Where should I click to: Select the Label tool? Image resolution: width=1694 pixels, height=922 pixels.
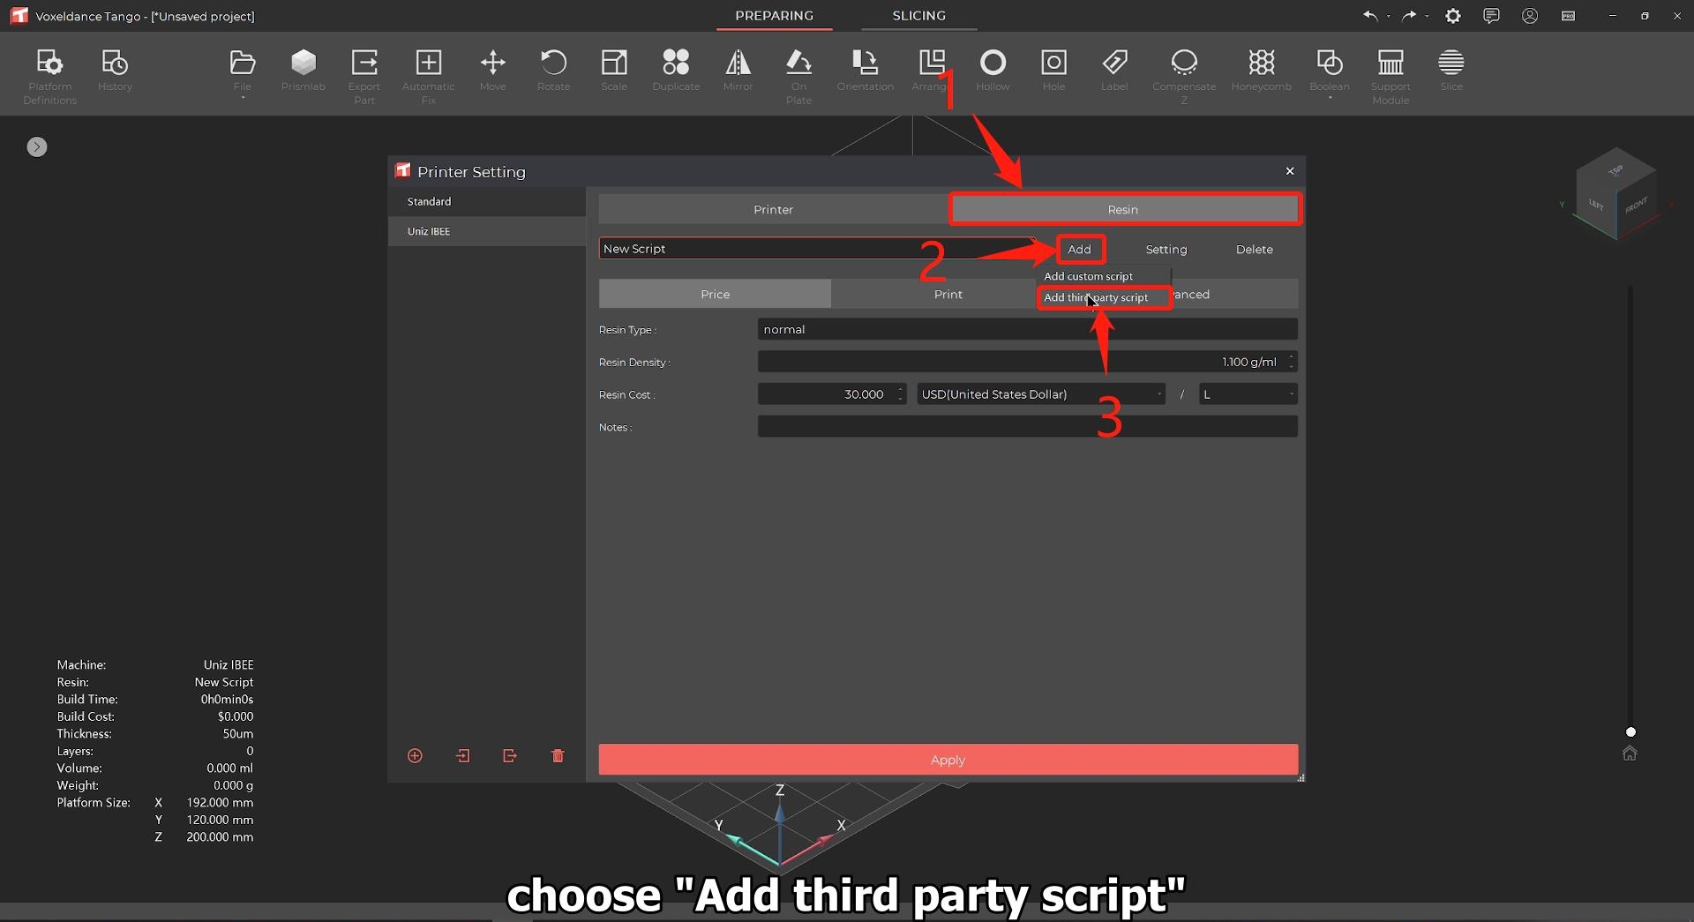click(x=1114, y=71)
